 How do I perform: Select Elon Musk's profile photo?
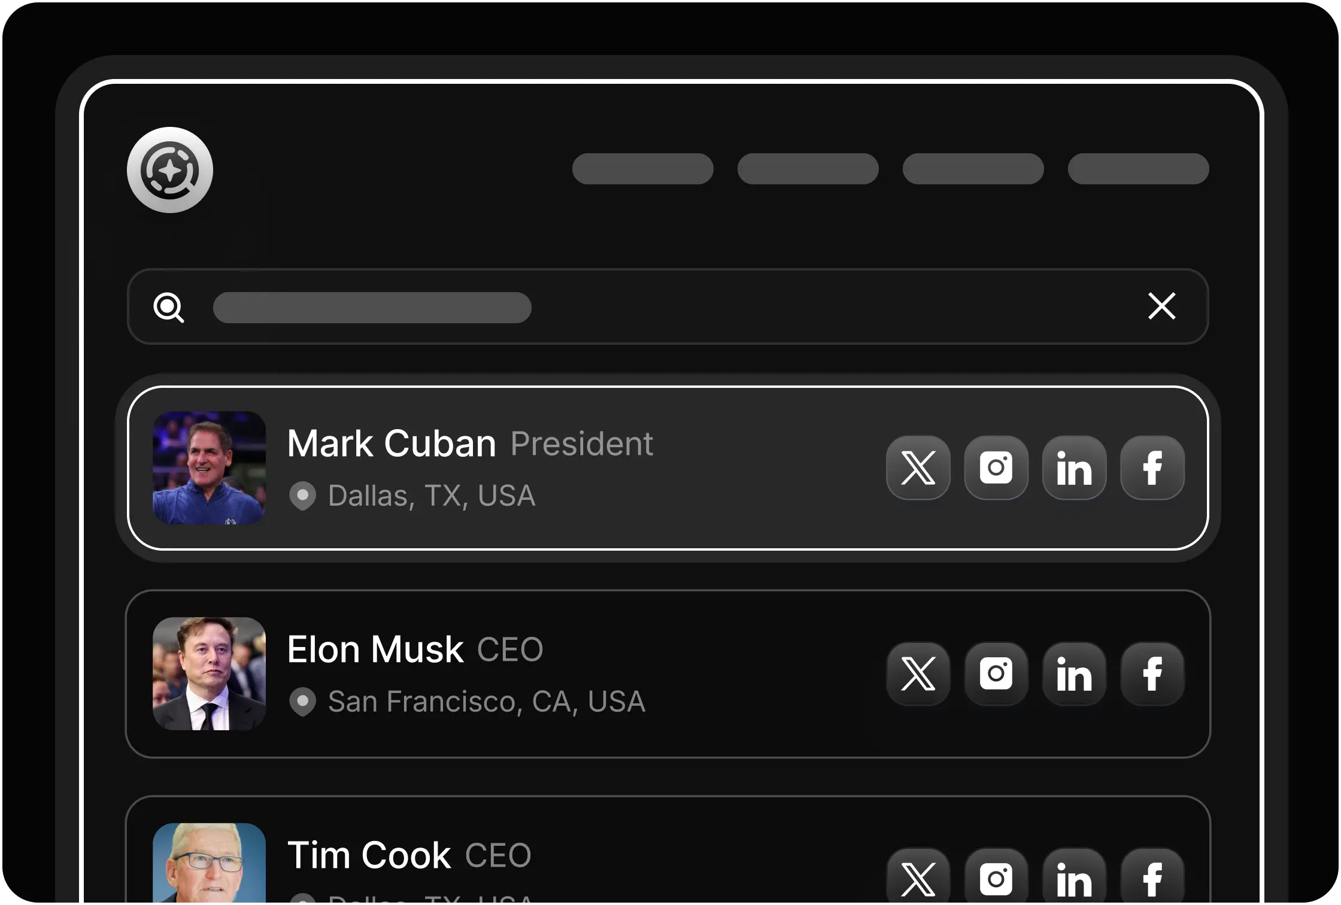[210, 673]
